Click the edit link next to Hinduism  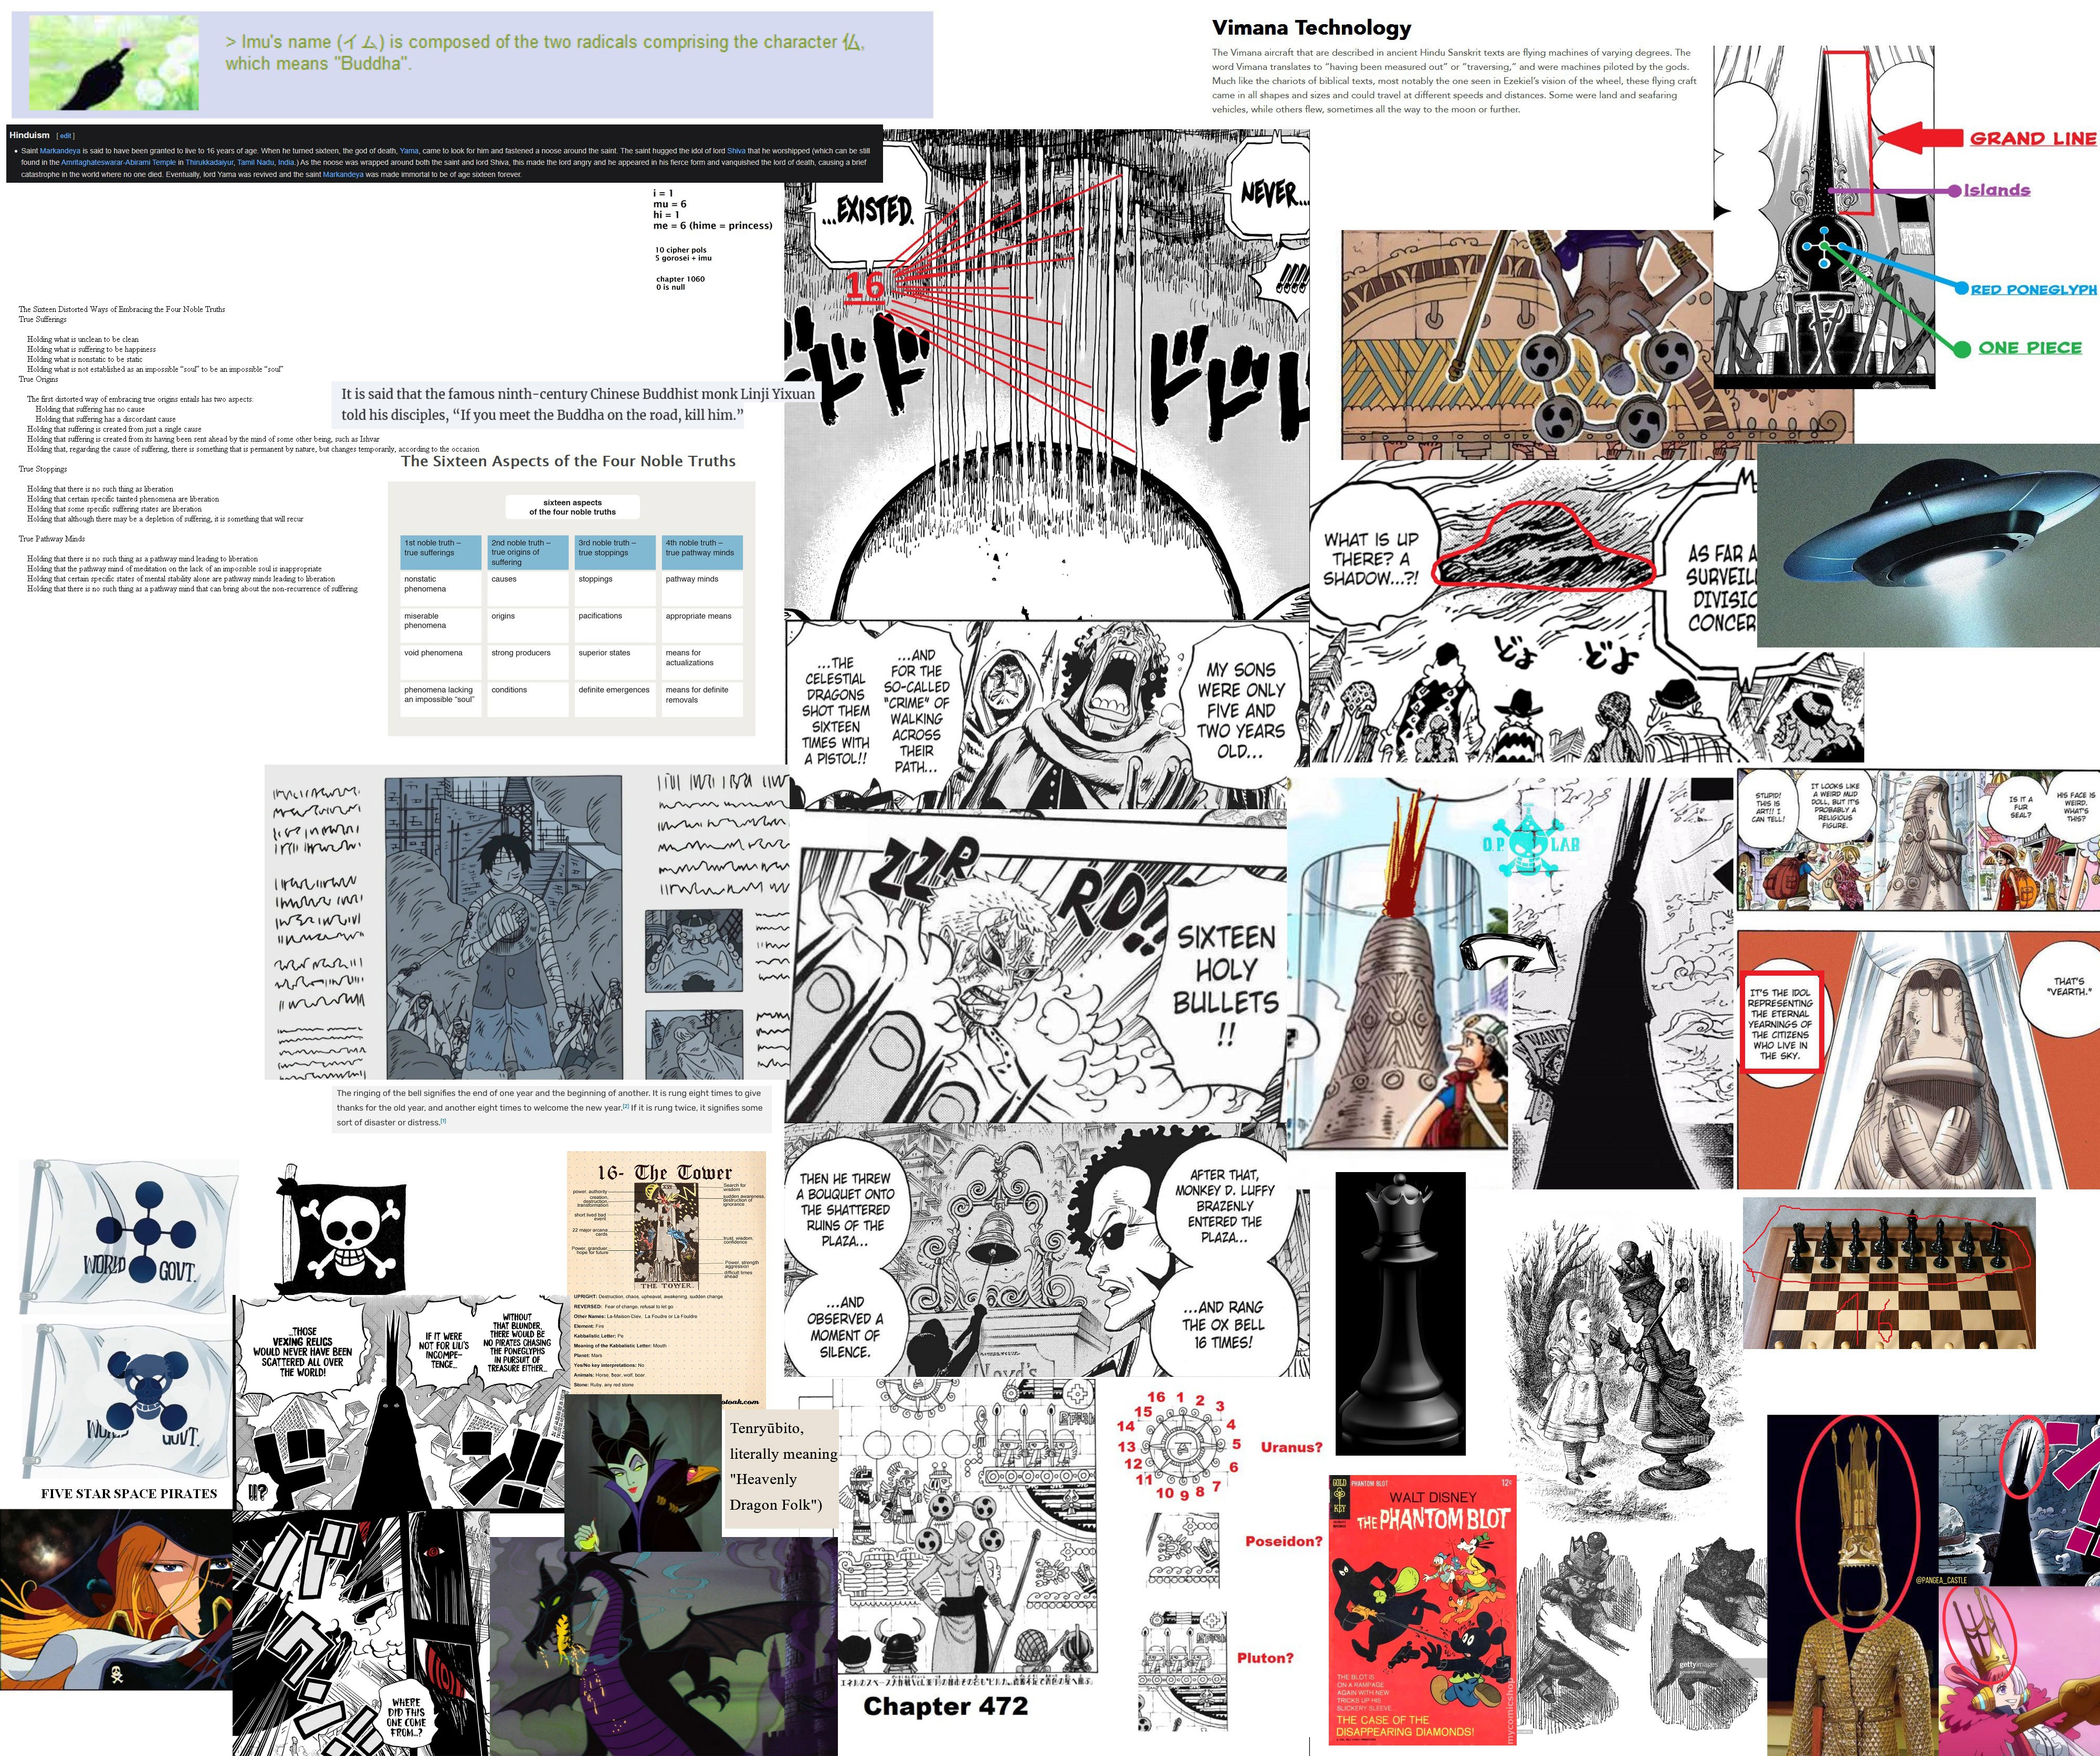pyautogui.click(x=65, y=135)
